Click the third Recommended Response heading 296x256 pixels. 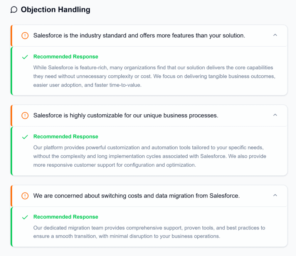pos(66,217)
